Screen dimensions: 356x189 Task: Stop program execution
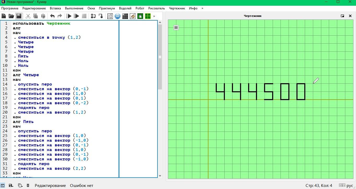click(84, 16)
